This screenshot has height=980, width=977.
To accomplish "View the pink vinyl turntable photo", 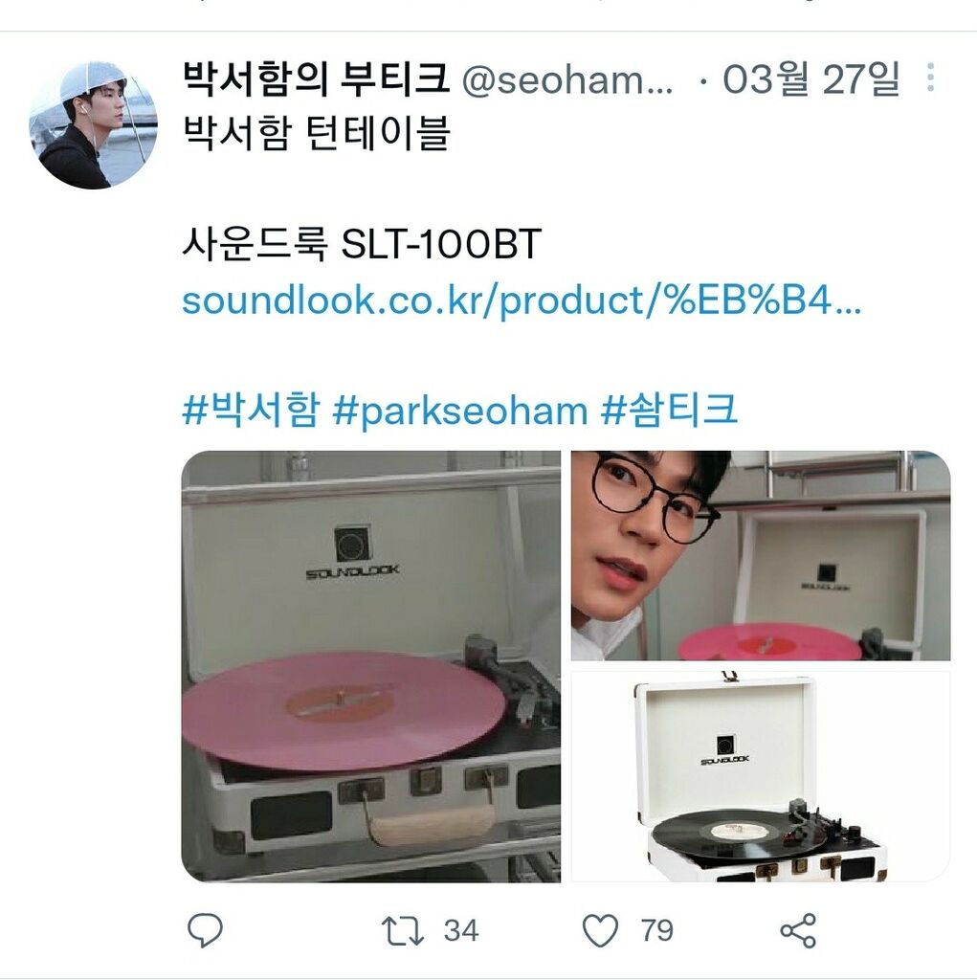I will tap(371, 666).
